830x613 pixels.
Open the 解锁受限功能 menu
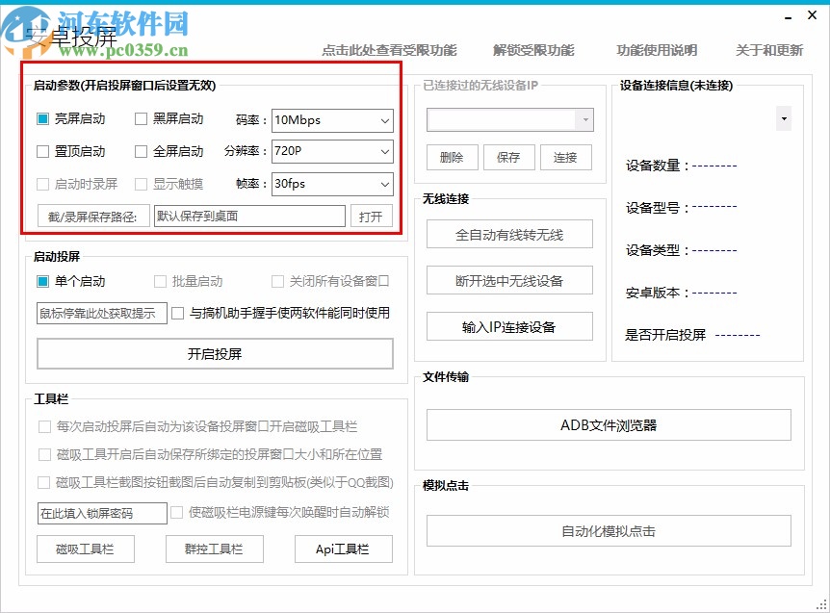(x=533, y=50)
